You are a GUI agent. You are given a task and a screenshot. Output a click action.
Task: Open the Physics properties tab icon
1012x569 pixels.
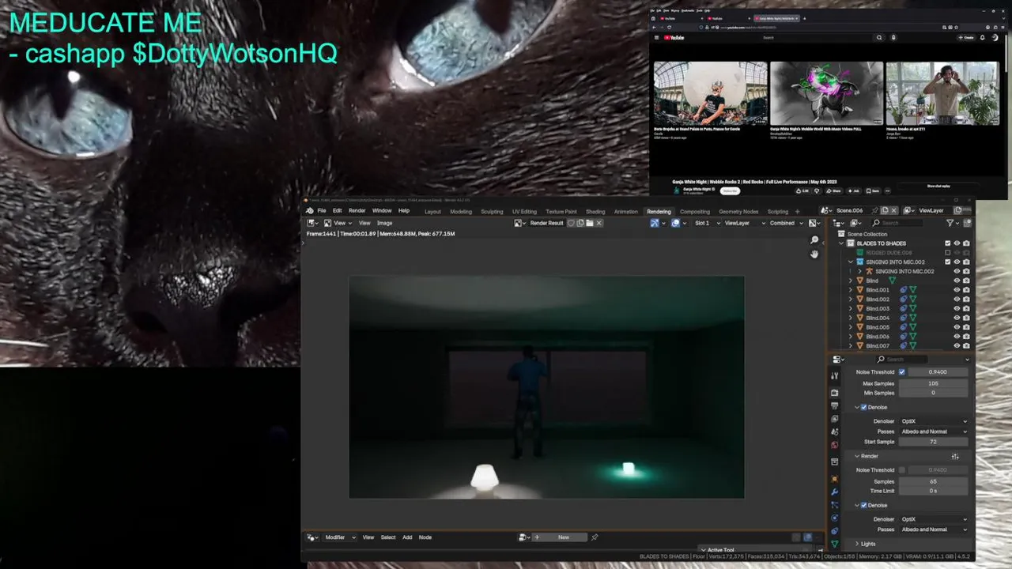point(834,518)
